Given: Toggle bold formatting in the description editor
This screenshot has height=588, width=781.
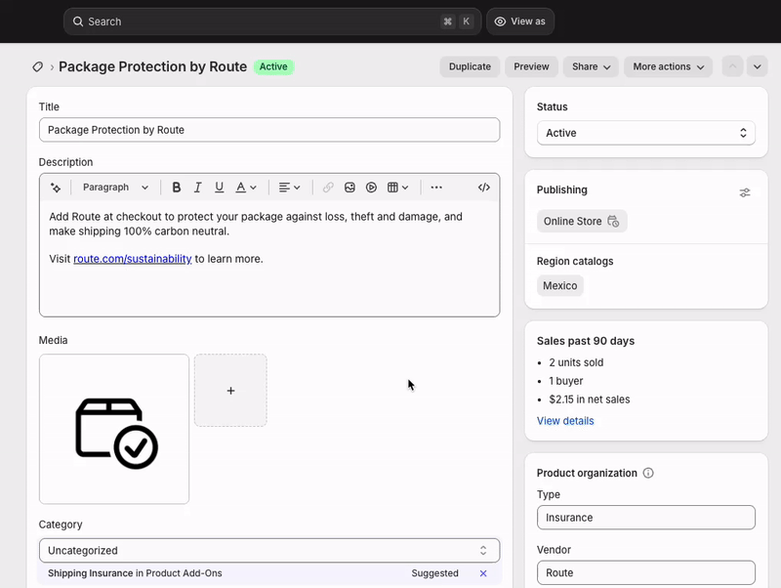Looking at the screenshot, I should click(177, 187).
